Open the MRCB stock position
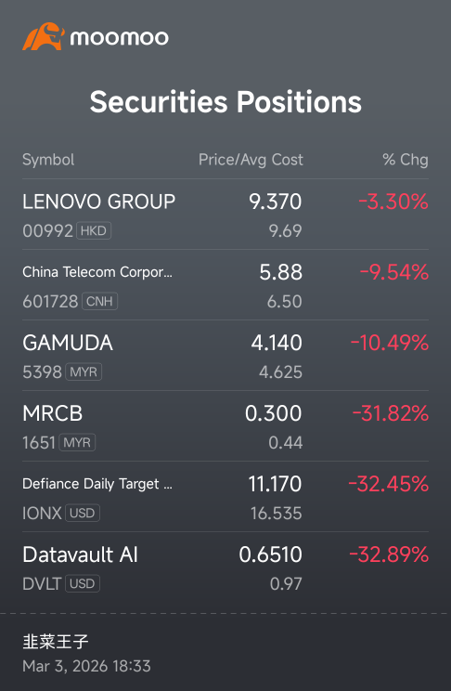Screen dimensions: 451x691 coord(225,426)
